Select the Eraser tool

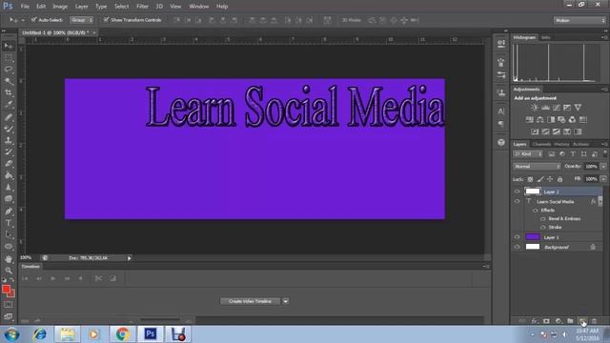click(x=9, y=164)
